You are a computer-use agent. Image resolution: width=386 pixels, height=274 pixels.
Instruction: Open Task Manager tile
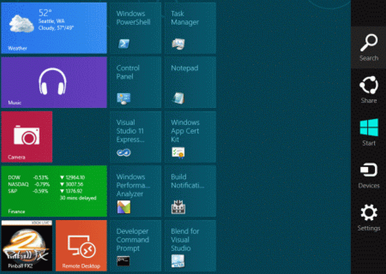(190, 28)
